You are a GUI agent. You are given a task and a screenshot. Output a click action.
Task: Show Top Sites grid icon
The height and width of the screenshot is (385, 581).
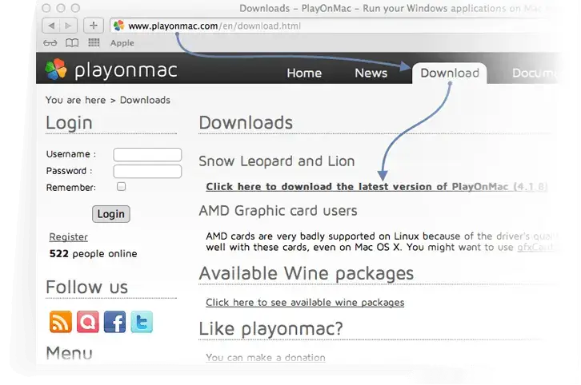coord(94,43)
